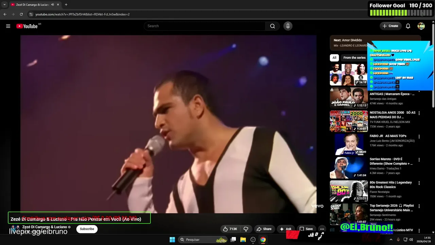435x245 pixels.
Task: Open FABIO JR AS MAIS TOPs title
Action: click(388, 136)
